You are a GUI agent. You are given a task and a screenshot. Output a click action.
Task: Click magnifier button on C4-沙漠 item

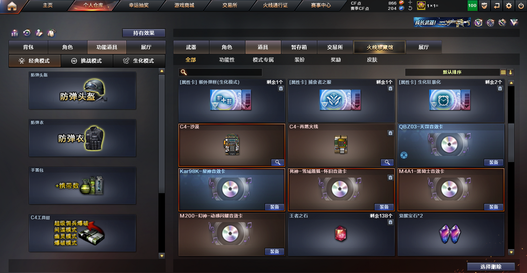point(278,163)
